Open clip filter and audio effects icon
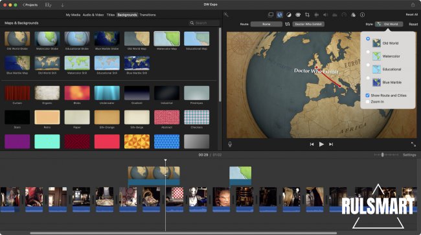421x235 pixels. [353, 15]
